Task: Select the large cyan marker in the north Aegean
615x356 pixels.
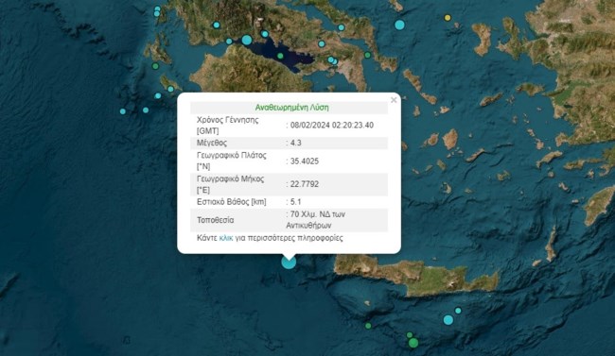Action: [399, 25]
